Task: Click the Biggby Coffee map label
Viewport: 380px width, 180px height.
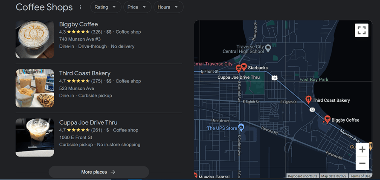Action: (345, 120)
